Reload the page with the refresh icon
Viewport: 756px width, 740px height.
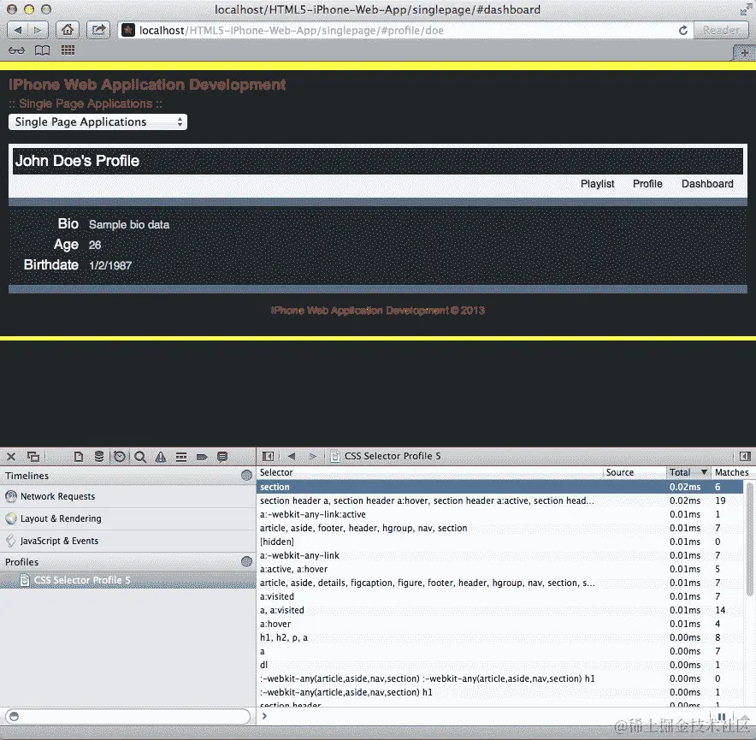tap(683, 31)
